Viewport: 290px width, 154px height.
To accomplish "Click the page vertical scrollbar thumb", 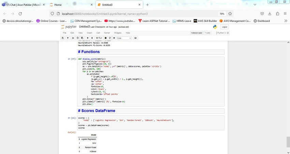I will click(288, 142).
